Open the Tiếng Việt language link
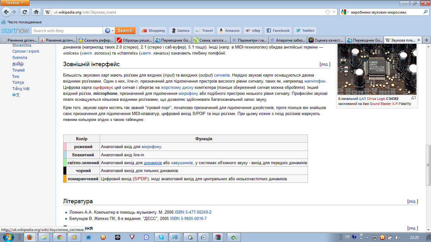The height and width of the screenshot is (242, 431). click(21, 89)
